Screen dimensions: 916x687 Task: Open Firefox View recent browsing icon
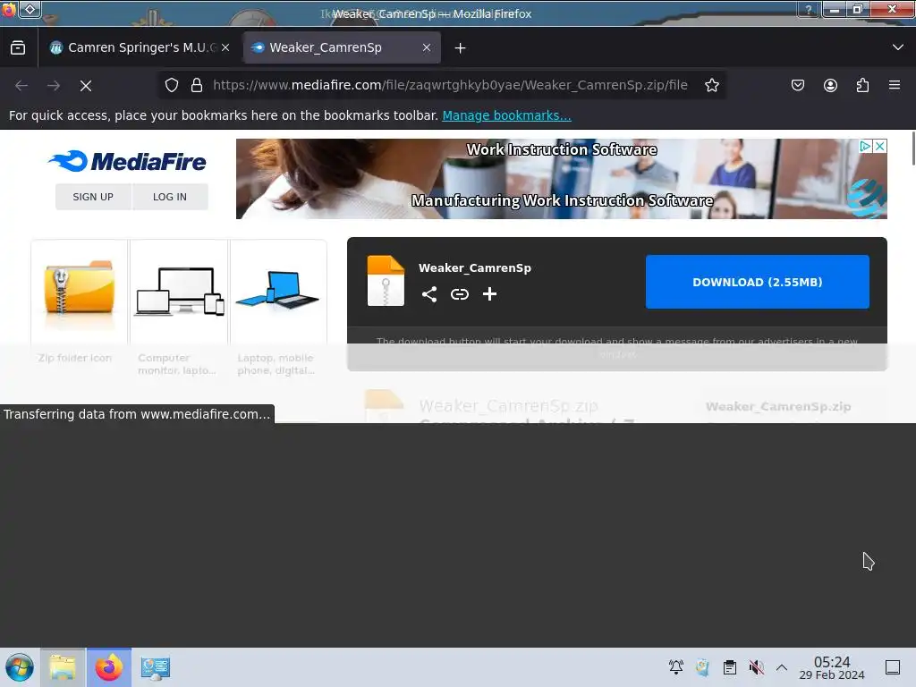tap(18, 48)
